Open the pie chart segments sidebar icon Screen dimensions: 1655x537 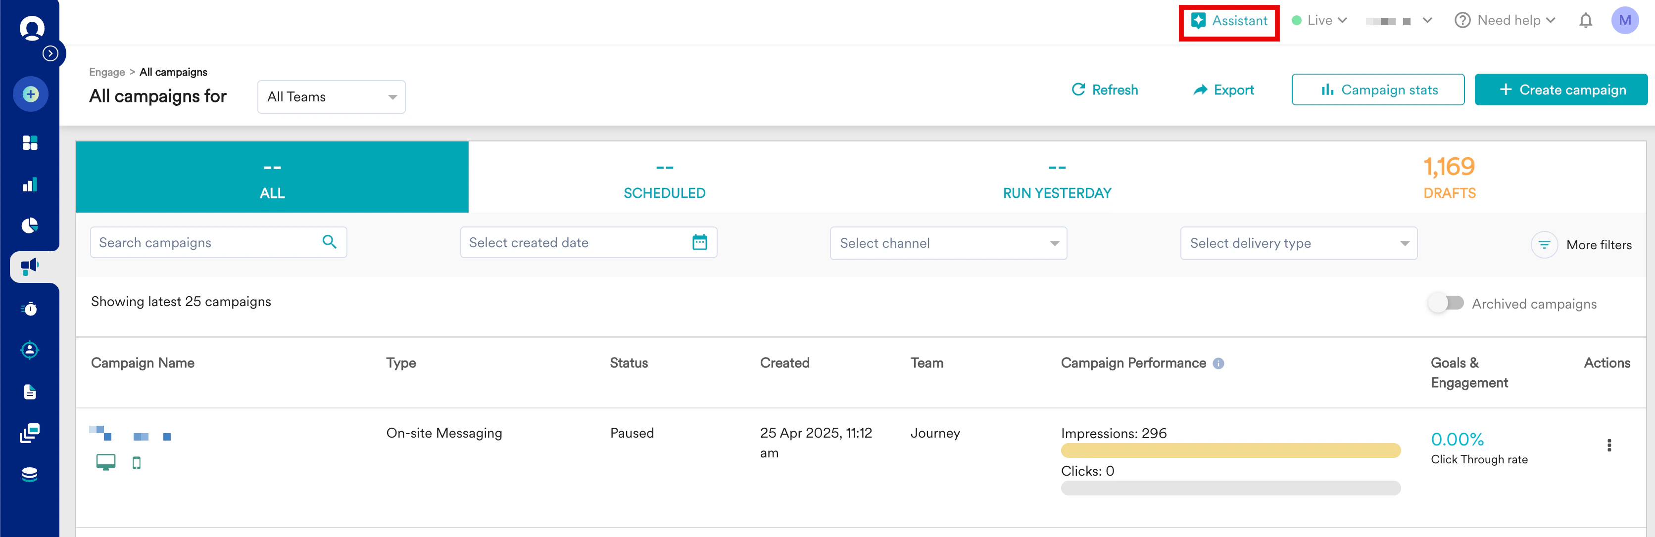[30, 225]
